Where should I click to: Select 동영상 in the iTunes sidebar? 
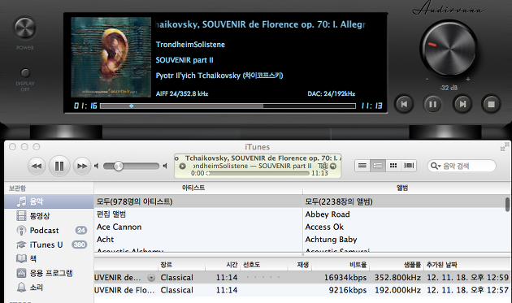tap(49, 216)
